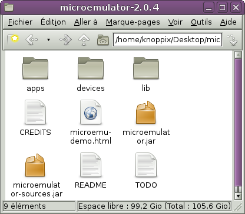Open the Fichier menu
The image size is (245, 214).
click(x=20, y=22)
